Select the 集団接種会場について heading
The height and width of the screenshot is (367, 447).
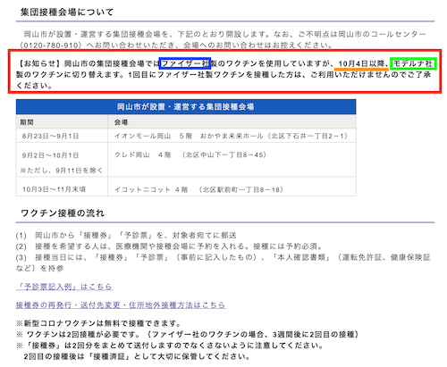[67, 13]
